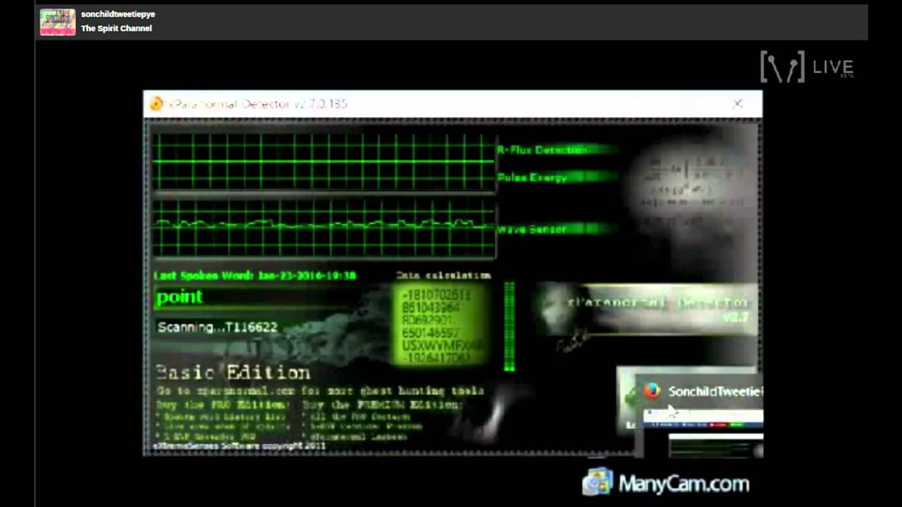
Task: Click the lower waveform oscilloscope graph
Action: click(x=323, y=229)
